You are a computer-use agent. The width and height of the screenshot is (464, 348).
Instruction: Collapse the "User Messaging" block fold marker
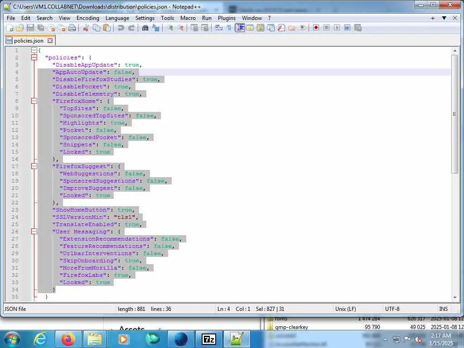tap(34, 232)
